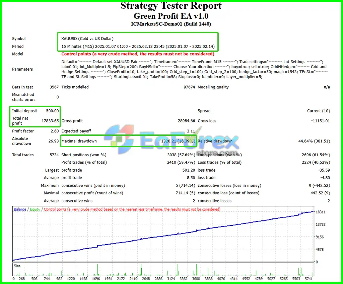Viewport: 343px width, 284px height.
Task: Click 'ICMarketsSC-Demo01 (Build 1440)' subtitle
Action: pos(171,24)
